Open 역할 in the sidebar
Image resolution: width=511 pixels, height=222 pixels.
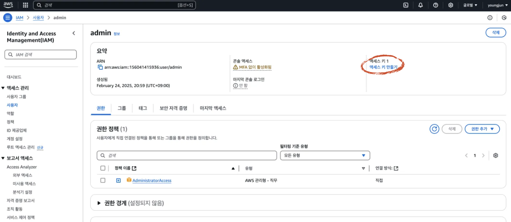pyautogui.click(x=10, y=113)
